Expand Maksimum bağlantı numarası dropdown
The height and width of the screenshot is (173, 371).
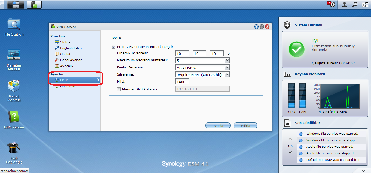click(x=227, y=60)
